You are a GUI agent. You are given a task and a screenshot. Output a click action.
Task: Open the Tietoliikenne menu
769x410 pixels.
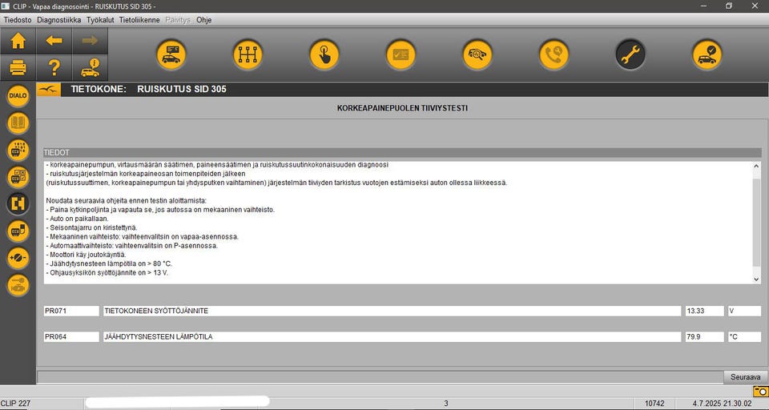pos(139,20)
